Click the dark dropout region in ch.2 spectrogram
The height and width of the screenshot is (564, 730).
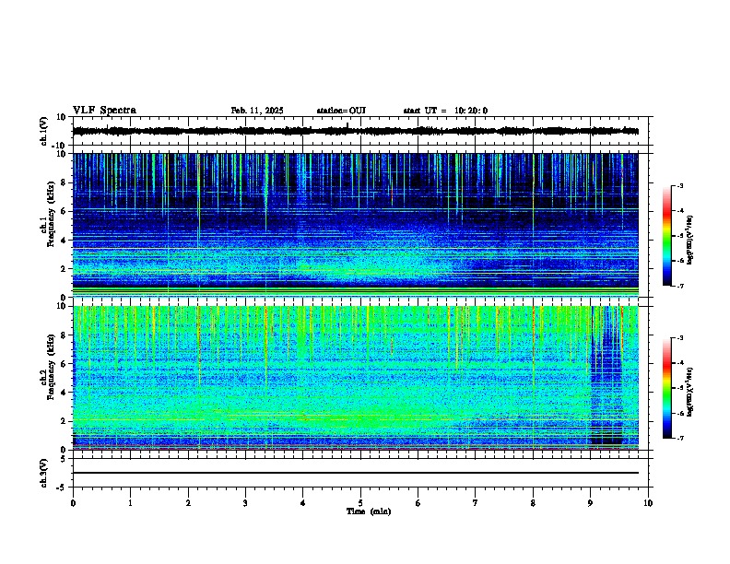[x=606, y=377]
